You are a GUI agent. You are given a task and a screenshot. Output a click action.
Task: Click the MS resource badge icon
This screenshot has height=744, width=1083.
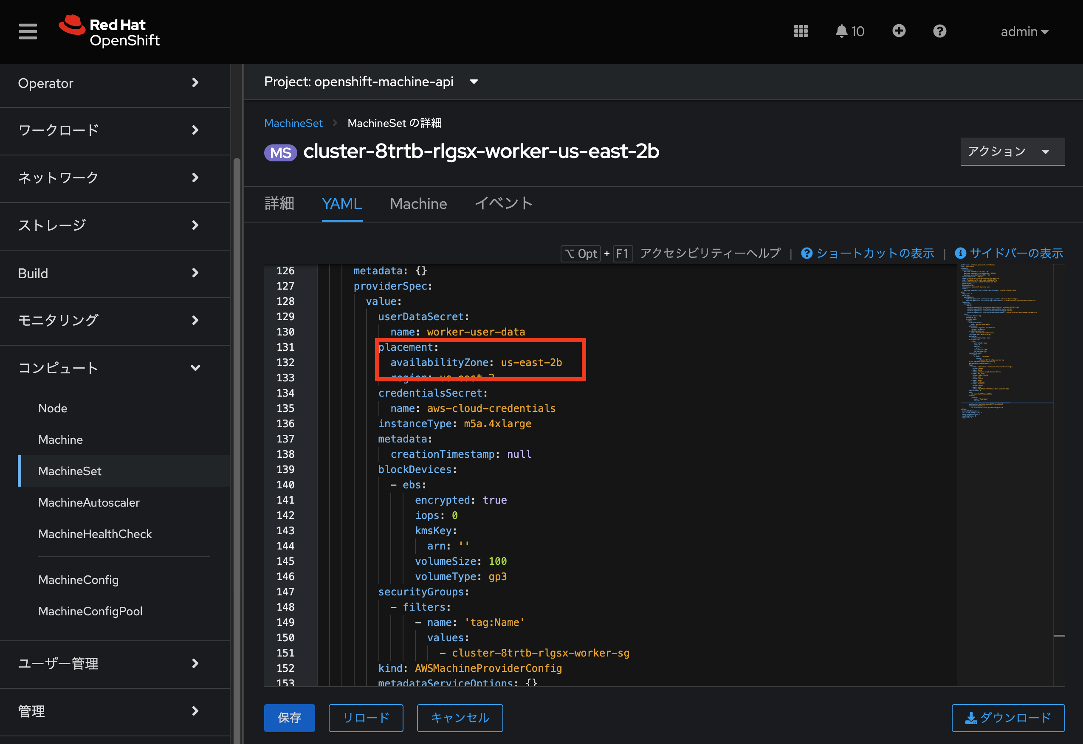pos(281,152)
